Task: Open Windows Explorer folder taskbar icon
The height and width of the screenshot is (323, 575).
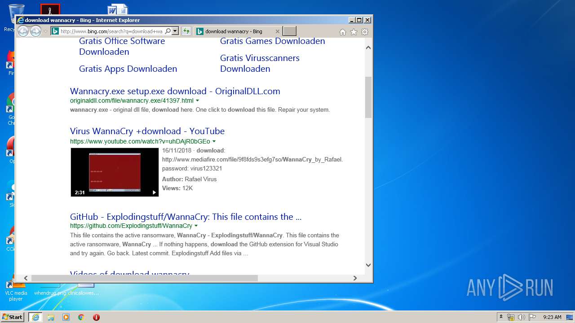Action: coord(51,317)
